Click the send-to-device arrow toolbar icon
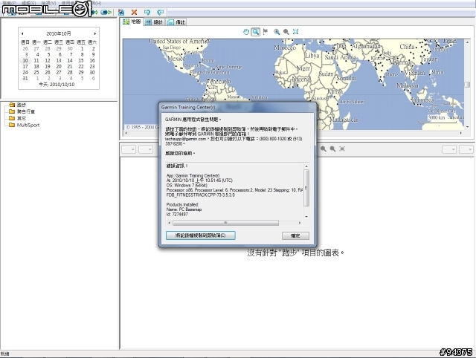 [147, 13]
